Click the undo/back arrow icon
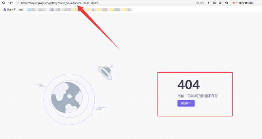 (x=9, y=3)
